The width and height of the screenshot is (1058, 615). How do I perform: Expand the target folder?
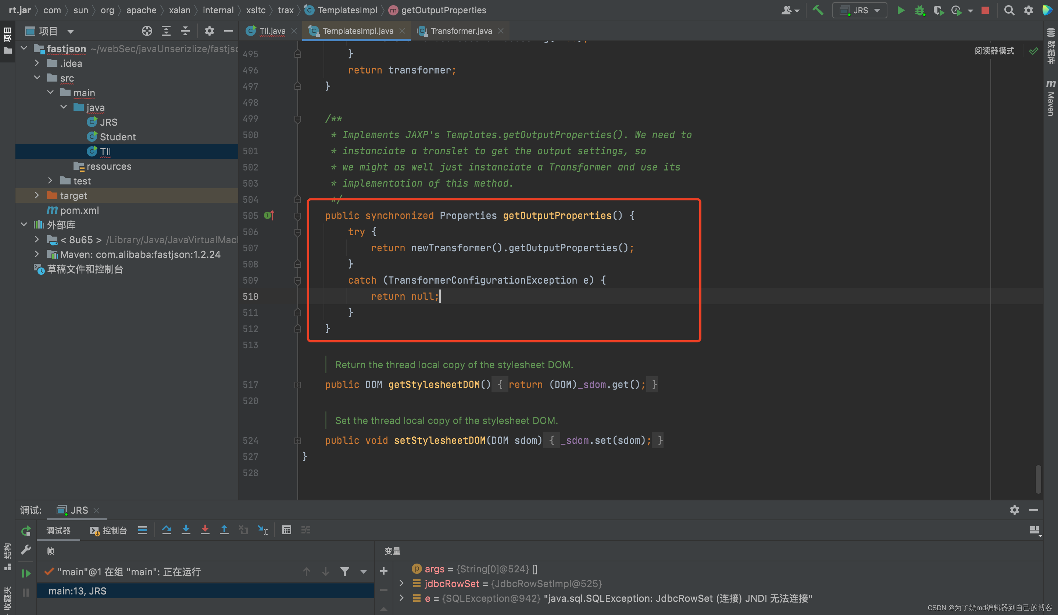[x=37, y=195]
